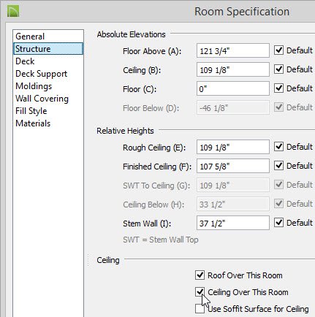
Task: Click the Finished Ceiling (F) input field
Action: [233, 166]
